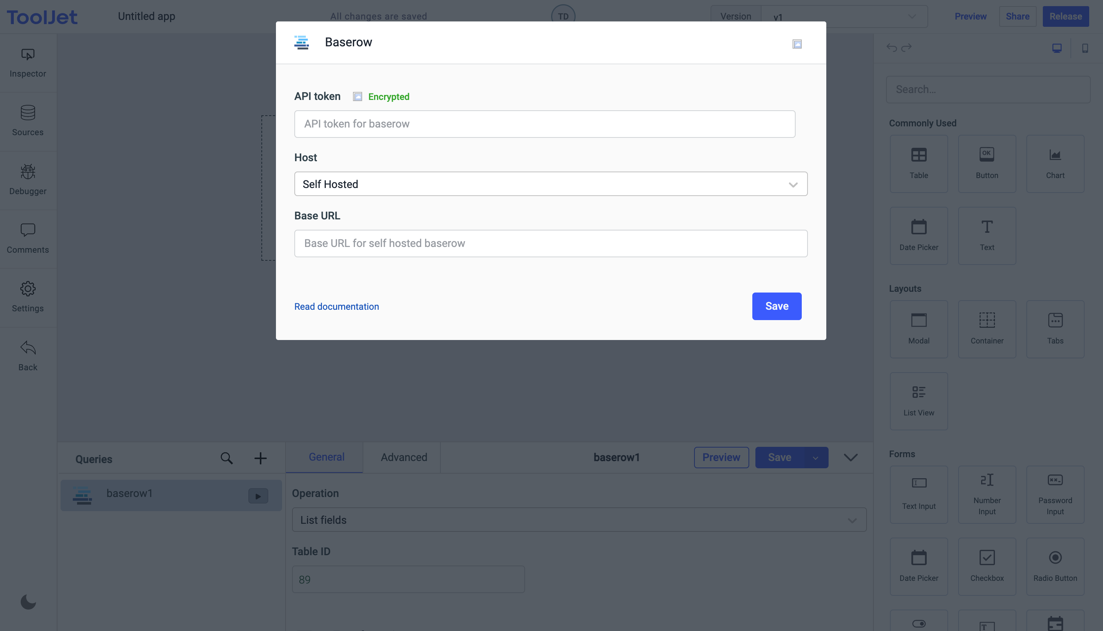The height and width of the screenshot is (631, 1103).
Task: Toggle dark mode moon icon
Action: point(28,602)
